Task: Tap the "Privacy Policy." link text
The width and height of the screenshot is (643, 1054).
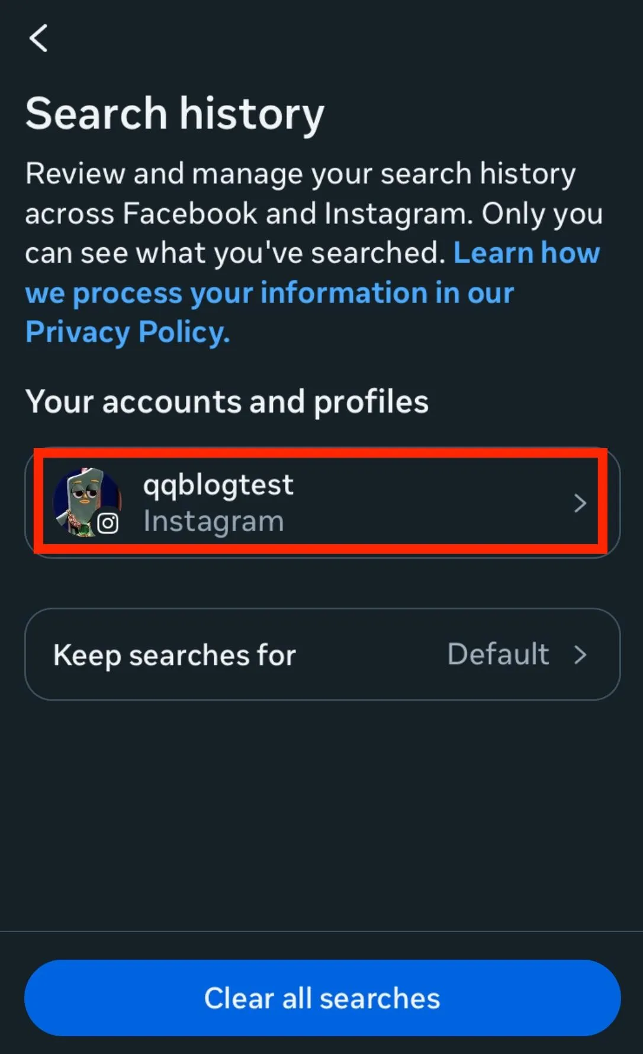Action: coord(127,332)
